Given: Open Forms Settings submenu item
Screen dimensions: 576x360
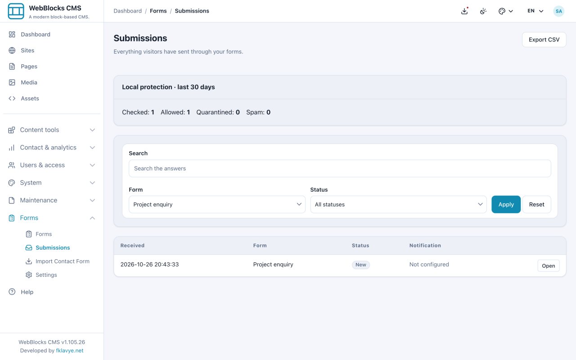Looking at the screenshot, I should [59, 274].
